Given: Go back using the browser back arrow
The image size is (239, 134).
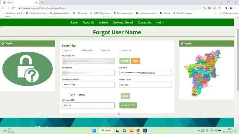Looking at the screenshot, I should tap(3, 8).
